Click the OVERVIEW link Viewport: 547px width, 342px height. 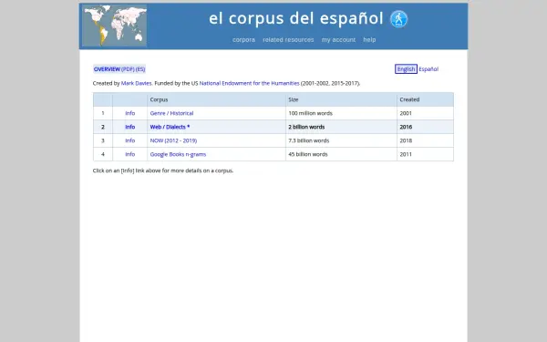click(107, 69)
